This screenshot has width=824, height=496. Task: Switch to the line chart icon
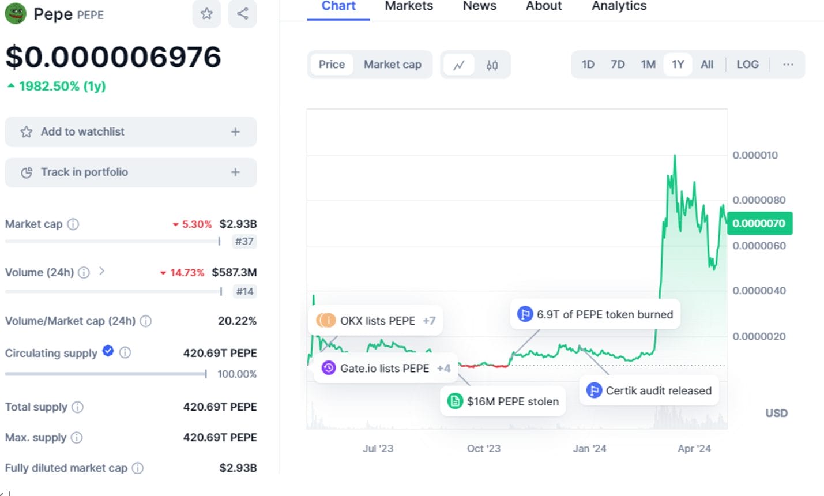pos(459,65)
